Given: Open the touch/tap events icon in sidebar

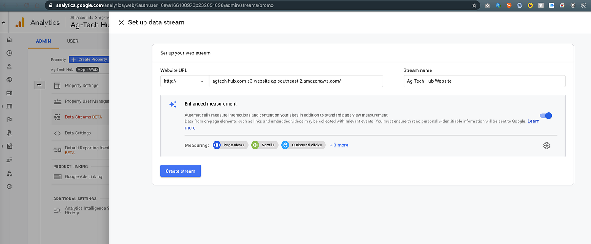Looking at the screenshot, I should pyautogui.click(x=9, y=133).
